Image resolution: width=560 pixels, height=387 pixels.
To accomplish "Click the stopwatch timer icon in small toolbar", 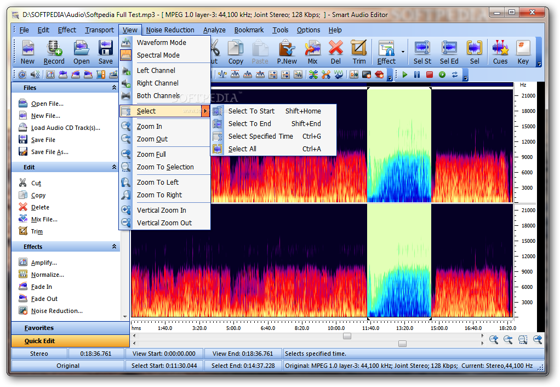I will pyautogui.click(x=22, y=75).
